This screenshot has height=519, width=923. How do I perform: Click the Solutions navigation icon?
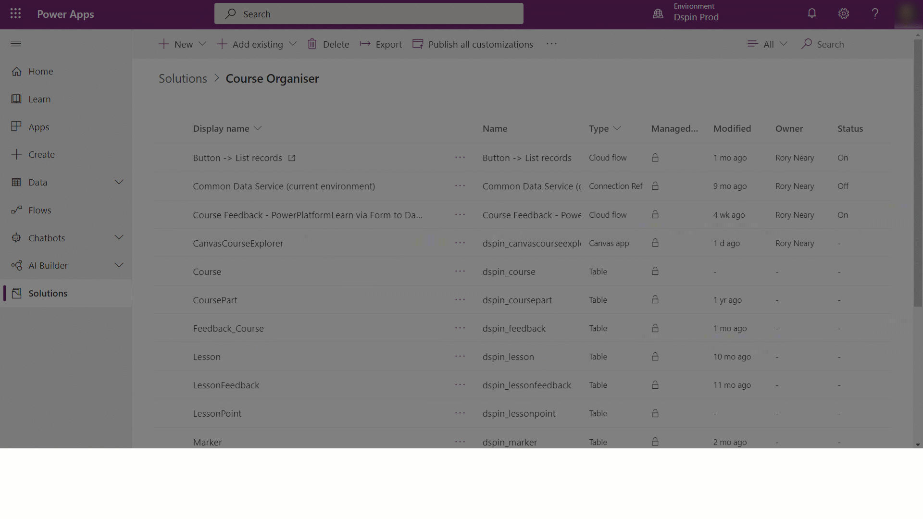pos(15,293)
